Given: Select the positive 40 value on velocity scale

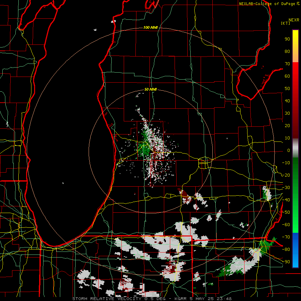Looking at the screenshot, I should coord(287,101).
